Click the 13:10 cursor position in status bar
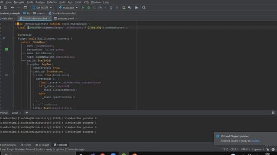This screenshot has height=155, width=277. coord(225,149)
